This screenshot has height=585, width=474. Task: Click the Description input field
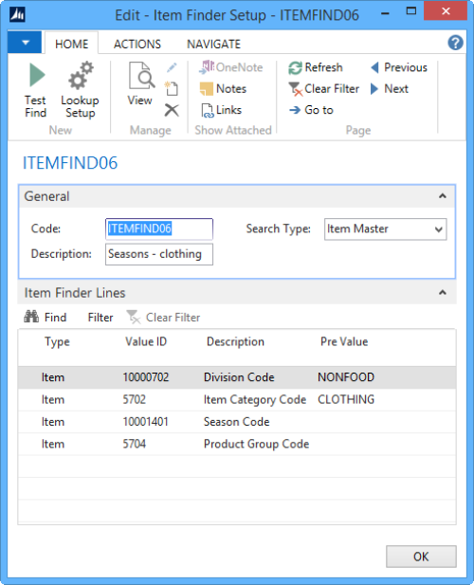point(159,254)
